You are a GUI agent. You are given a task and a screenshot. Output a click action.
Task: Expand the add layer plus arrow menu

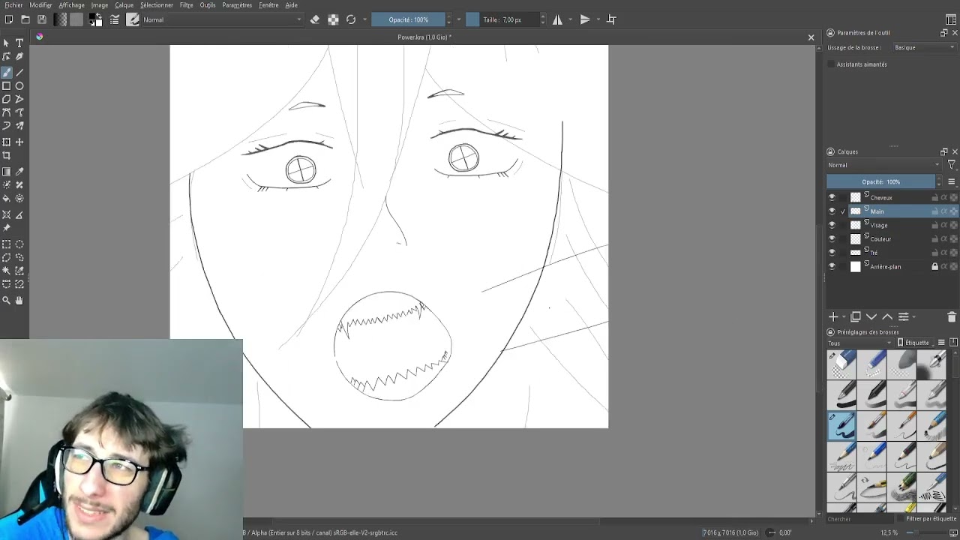click(x=844, y=317)
